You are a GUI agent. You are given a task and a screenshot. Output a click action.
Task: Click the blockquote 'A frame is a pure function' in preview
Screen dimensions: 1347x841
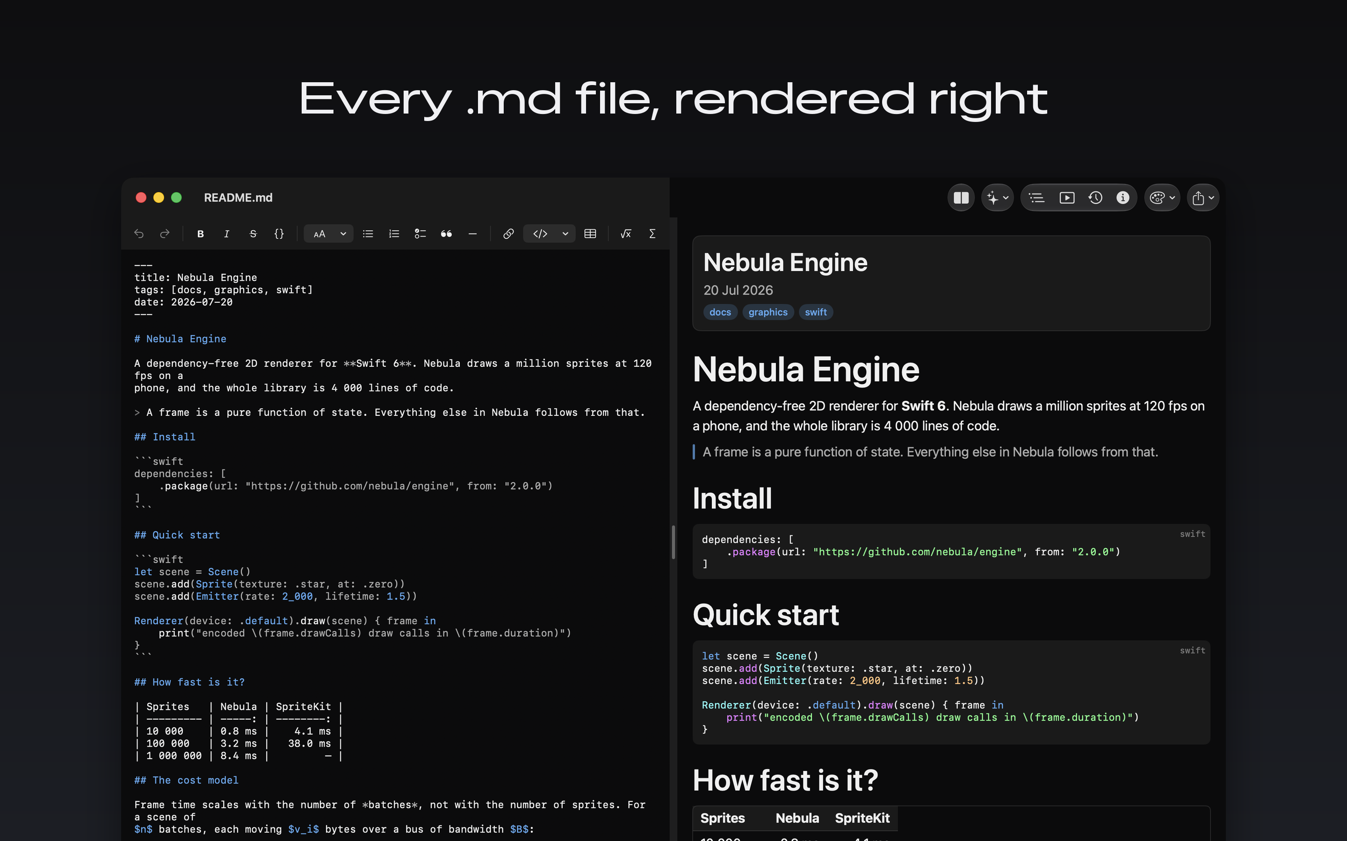[930, 452]
